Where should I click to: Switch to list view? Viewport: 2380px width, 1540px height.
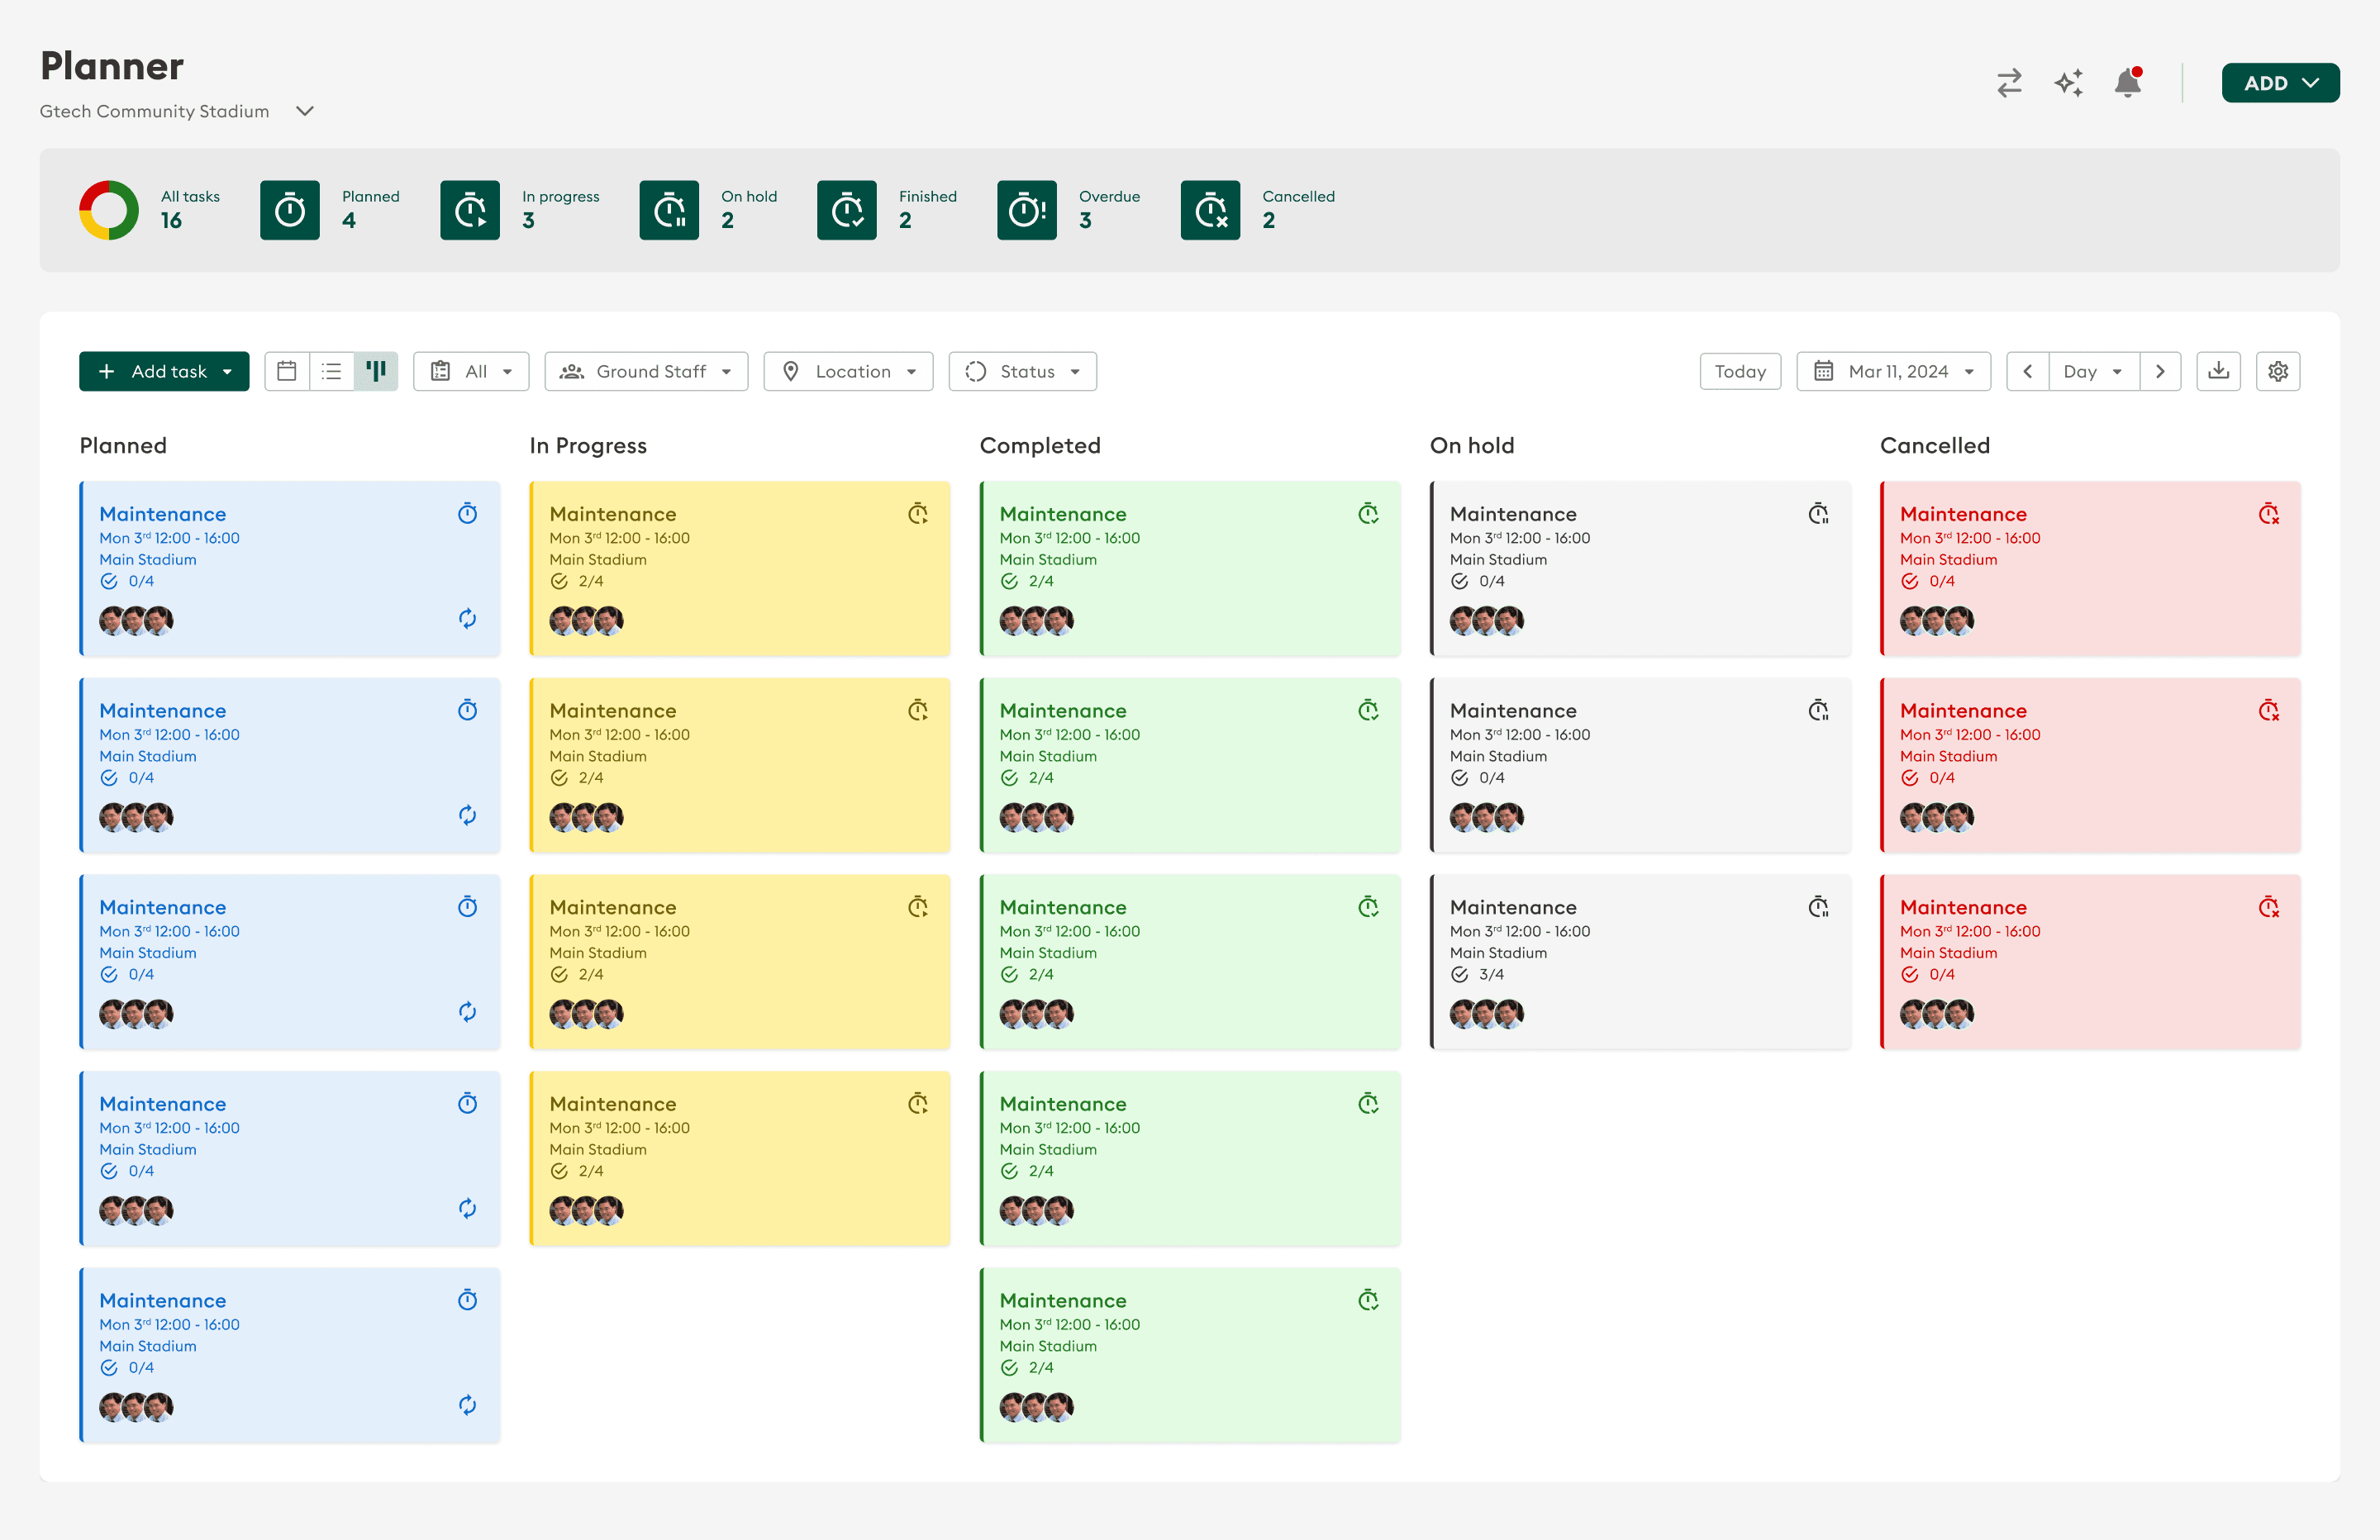point(332,371)
